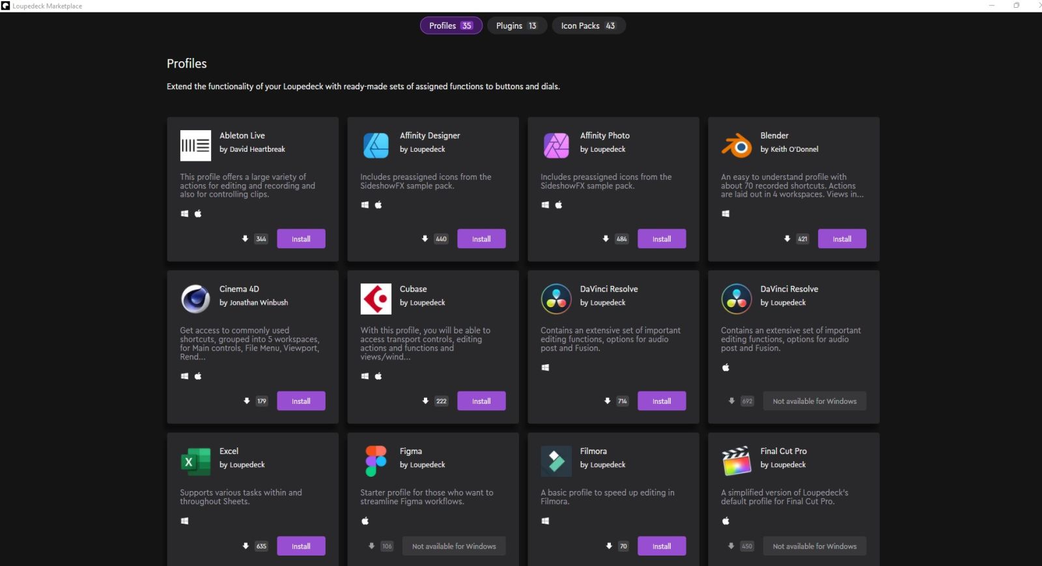Click the Apple platform icon on Figma card
The image size is (1042, 566).
tap(365, 520)
